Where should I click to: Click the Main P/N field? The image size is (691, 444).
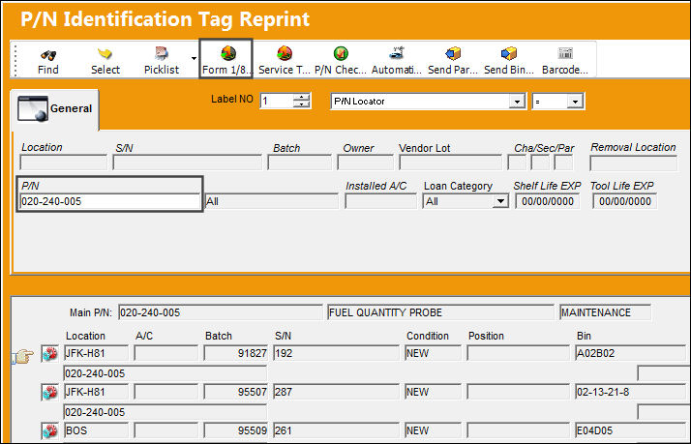(221, 312)
